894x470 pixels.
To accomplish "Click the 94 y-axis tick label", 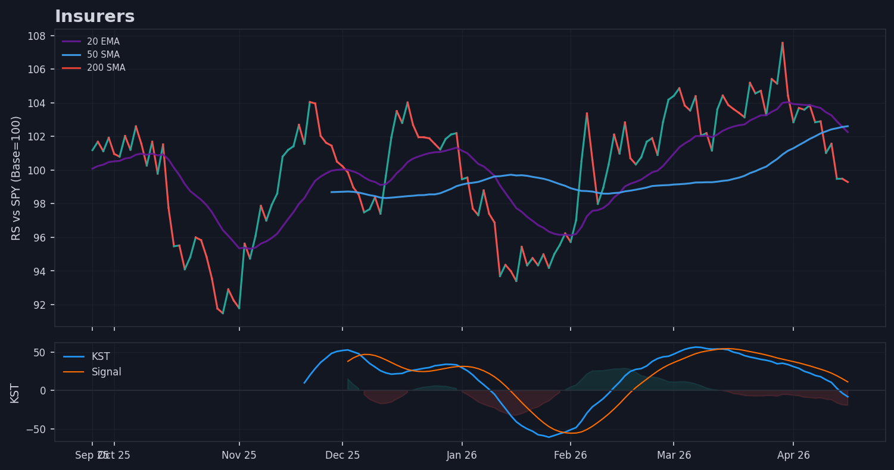I will tap(42, 271).
